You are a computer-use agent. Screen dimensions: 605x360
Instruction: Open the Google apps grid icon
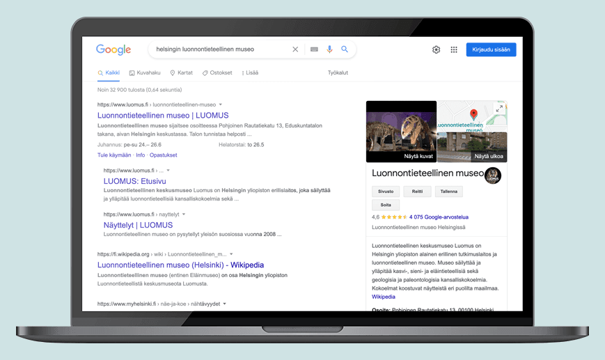[x=454, y=49]
